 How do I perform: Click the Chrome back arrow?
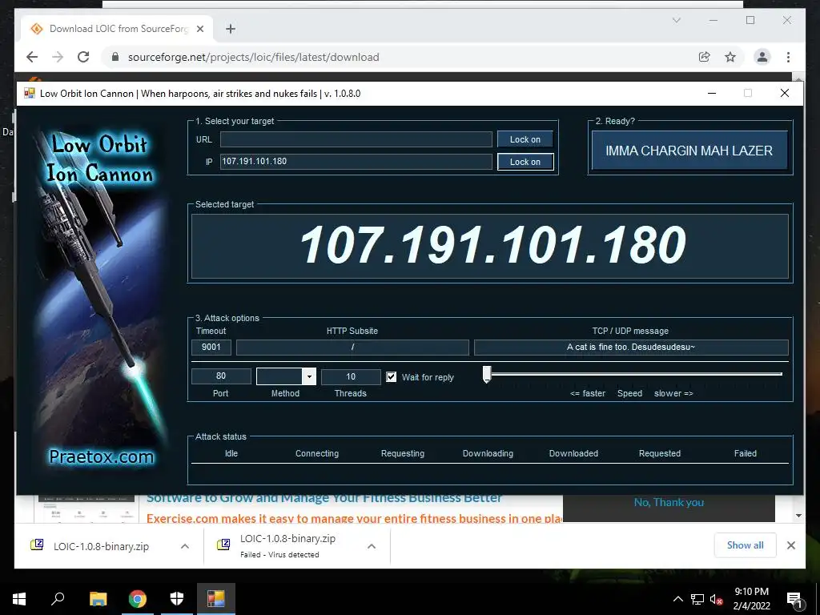(x=32, y=57)
